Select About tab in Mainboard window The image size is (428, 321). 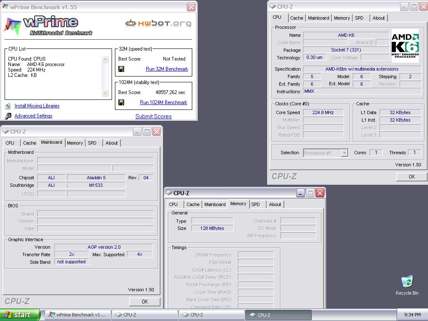tap(111, 143)
